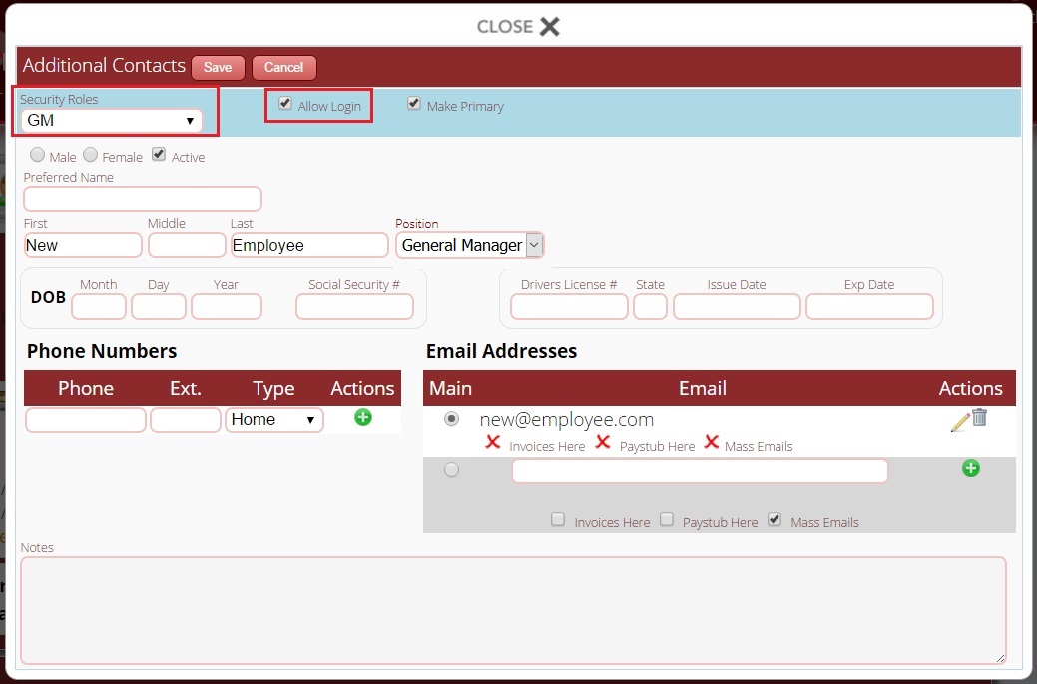Click the trash delete icon for new@employee.com
Screen dimensions: 1037x684
(980, 418)
